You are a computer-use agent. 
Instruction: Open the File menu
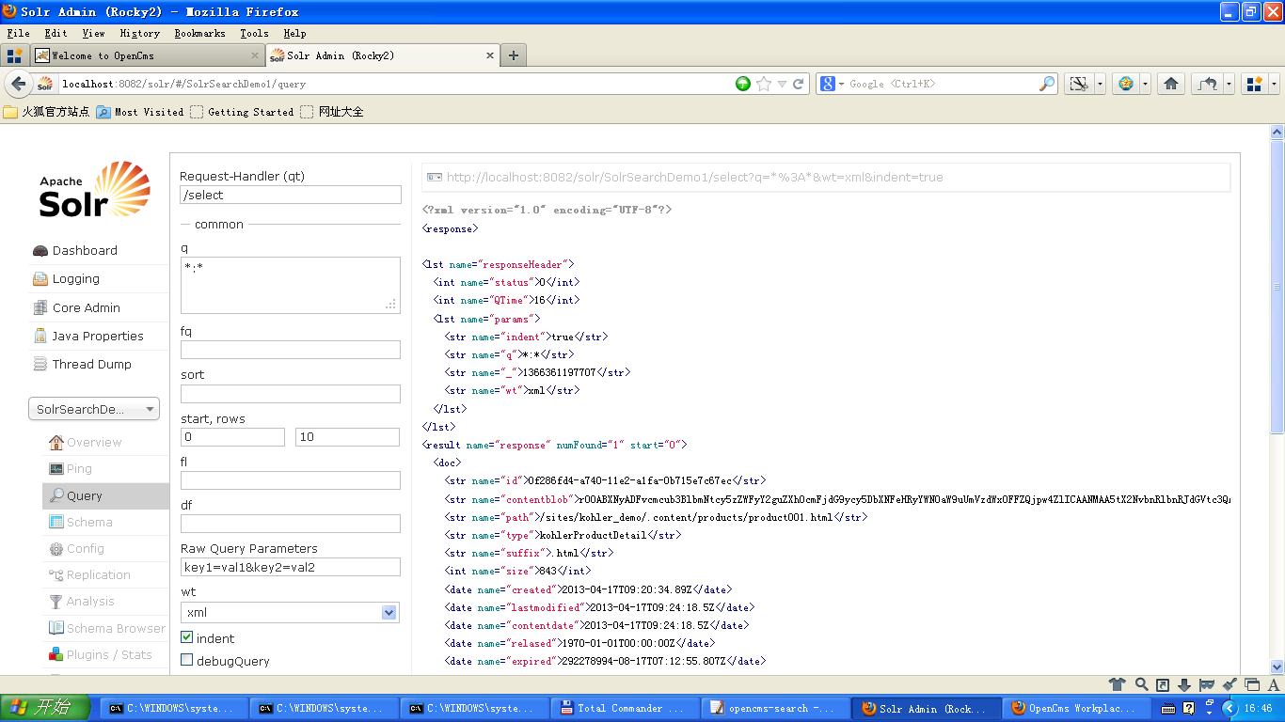[18, 33]
